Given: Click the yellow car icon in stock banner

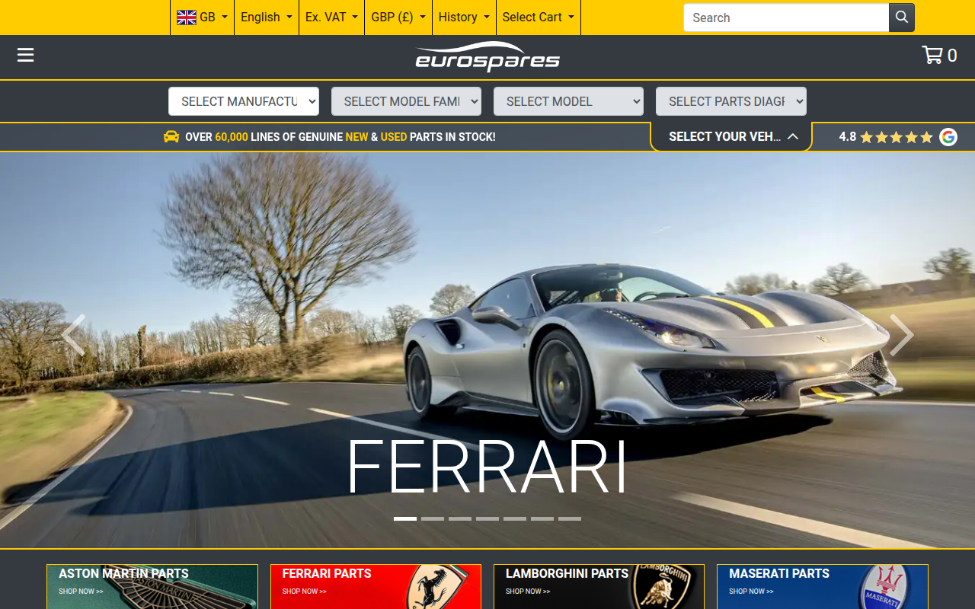Looking at the screenshot, I should (171, 137).
